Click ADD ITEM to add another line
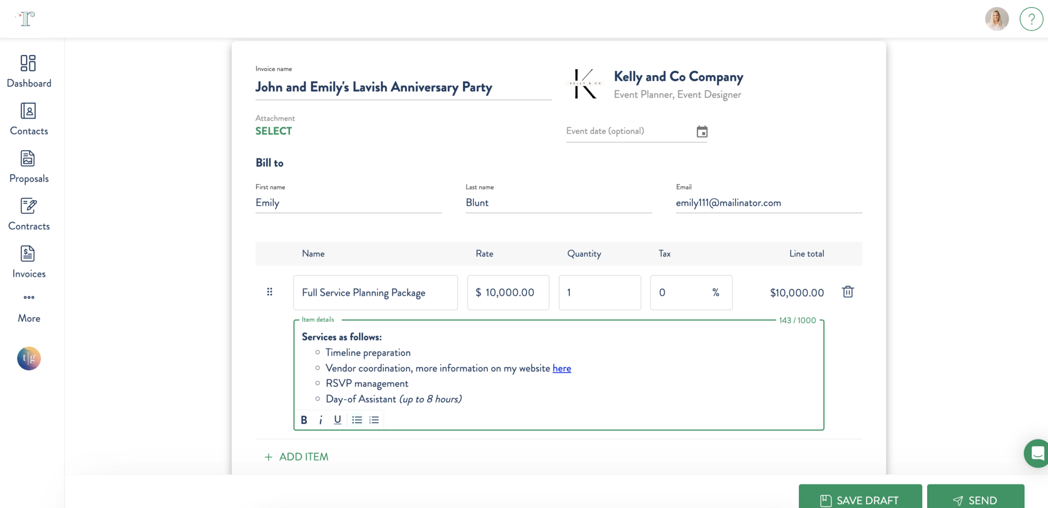The width and height of the screenshot is (1048, 508). pos(296,456)
